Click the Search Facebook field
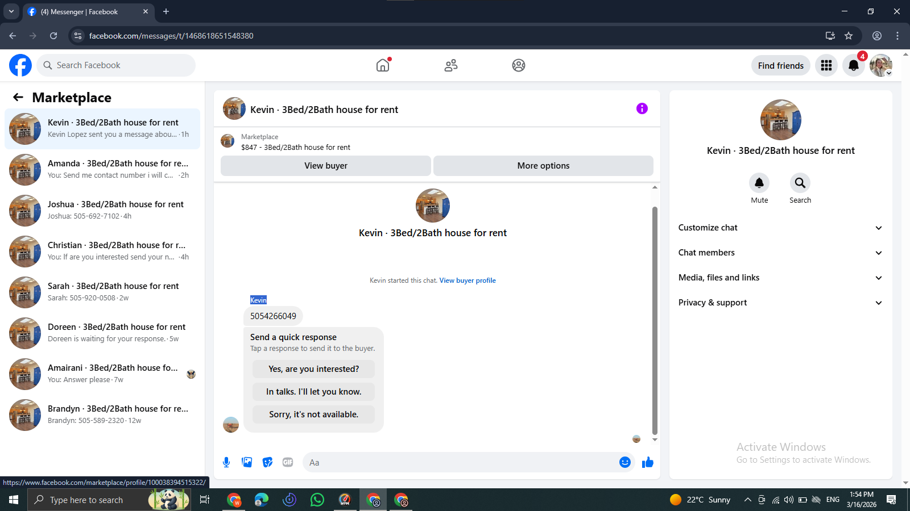The width and height of the screenshot is (910, 511). click(x=116, y=65)
